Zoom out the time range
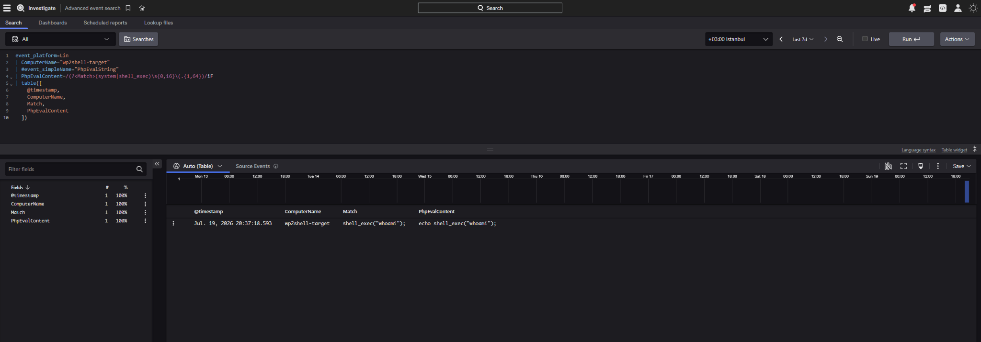 [x=840, y=39]
